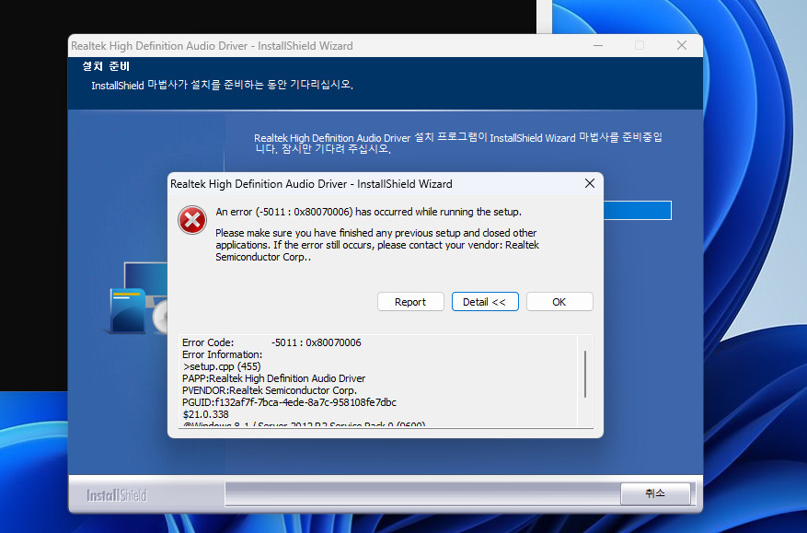Close the error popup with its X button
Viewport: 807px width, 533px height.
tap(589, 183)
